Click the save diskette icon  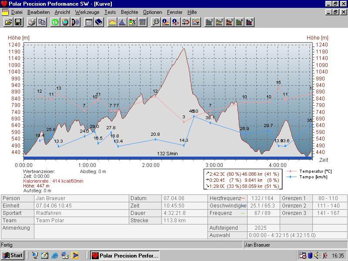click(x=18, y=22)
